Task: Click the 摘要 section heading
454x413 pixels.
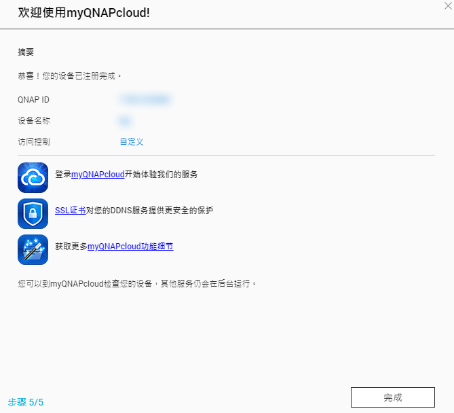Action: click(26, 52)
